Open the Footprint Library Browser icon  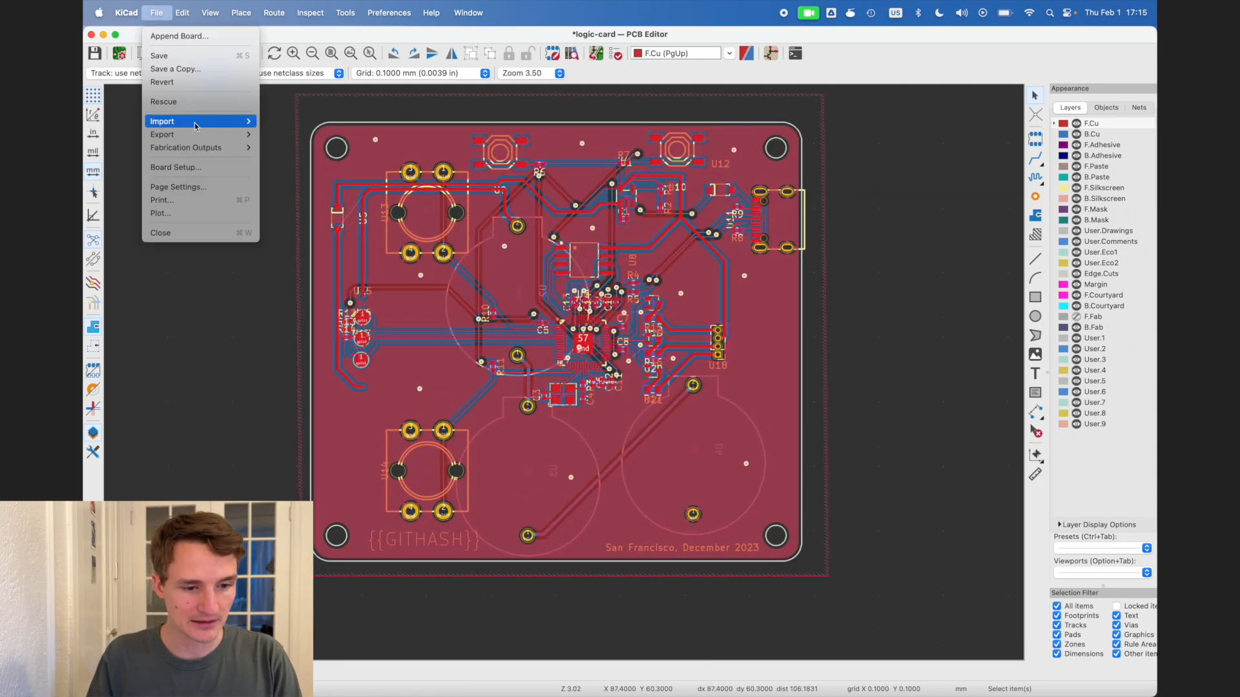[572, 54]
